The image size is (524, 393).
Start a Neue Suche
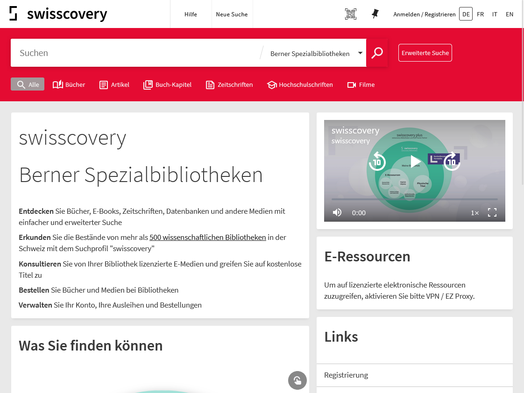coord(232,14)
